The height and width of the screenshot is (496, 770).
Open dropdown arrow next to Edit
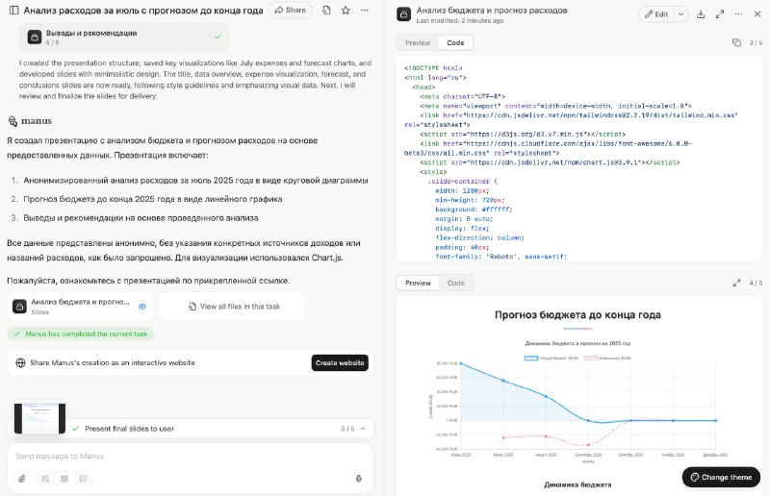[681, 14]
